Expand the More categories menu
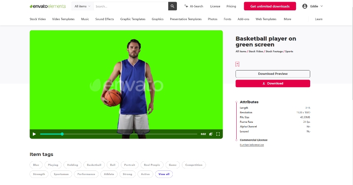 point(287,19)
